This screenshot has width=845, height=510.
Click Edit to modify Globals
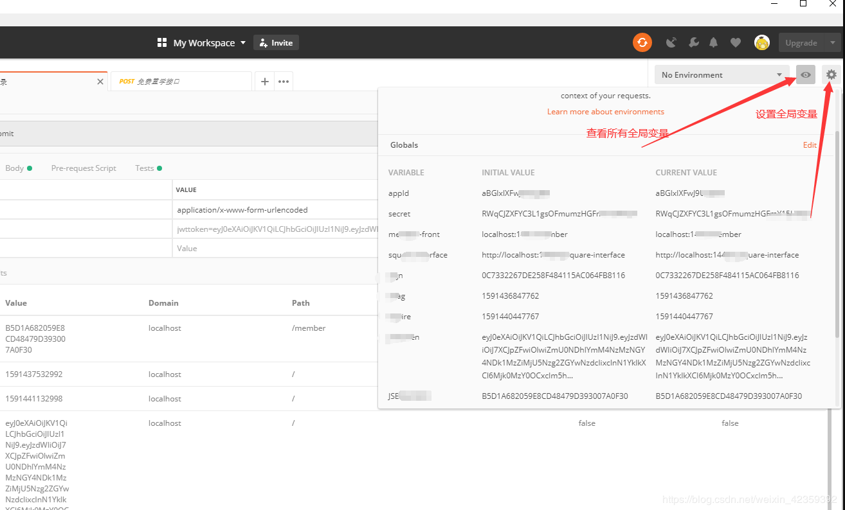point(810,145)
